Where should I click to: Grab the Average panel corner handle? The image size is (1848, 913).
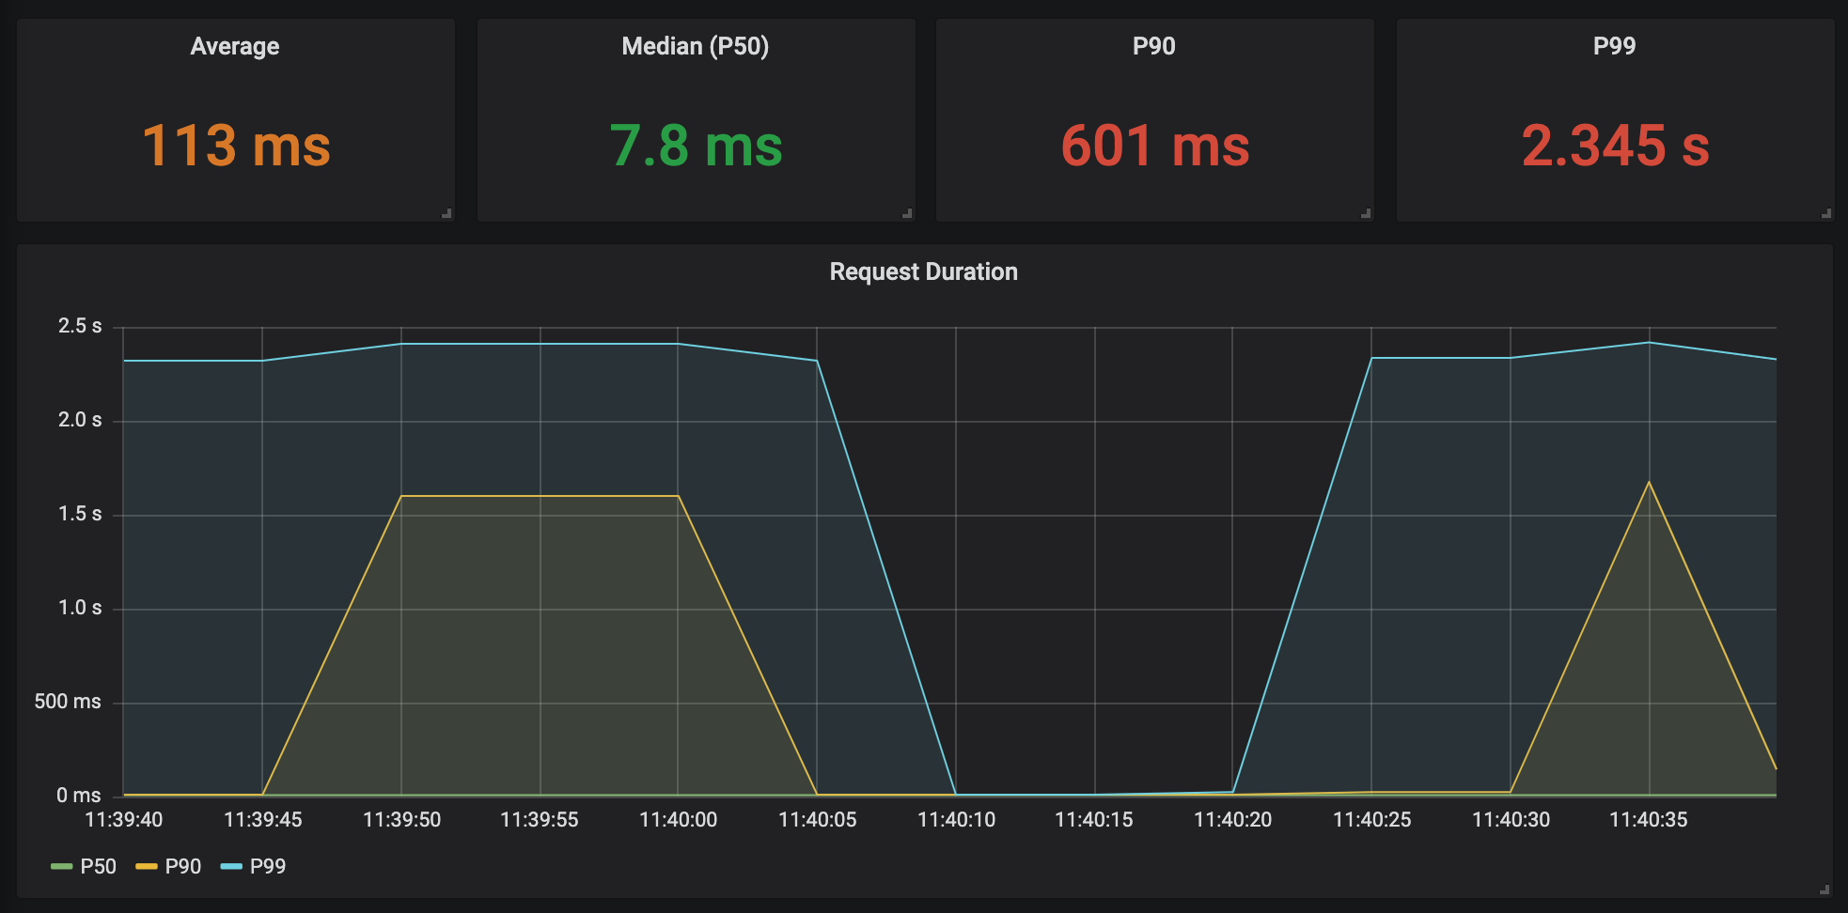click(x=447, y=213)
